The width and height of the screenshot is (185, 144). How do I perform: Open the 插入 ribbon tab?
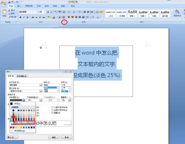pyautogui.click(x=19, y=6)
